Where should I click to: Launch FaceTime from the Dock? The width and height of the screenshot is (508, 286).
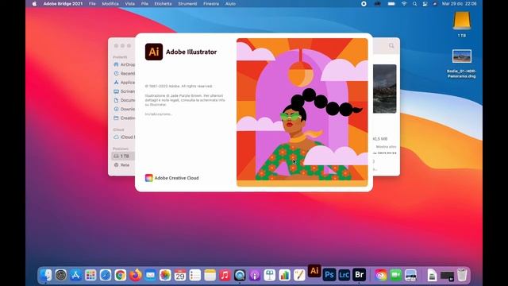click(x=395, y=276)
